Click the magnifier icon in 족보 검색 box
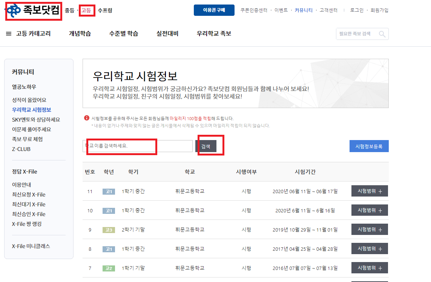 382,34
